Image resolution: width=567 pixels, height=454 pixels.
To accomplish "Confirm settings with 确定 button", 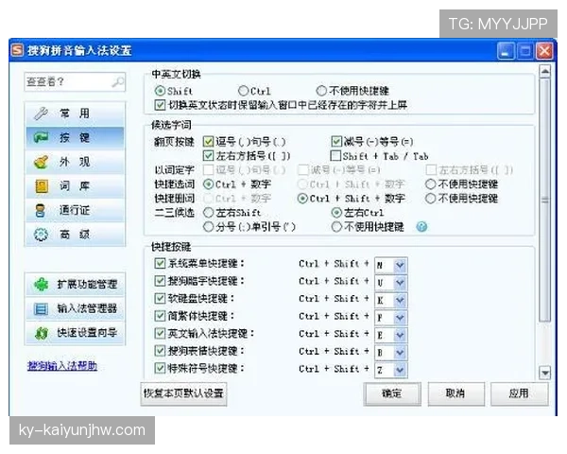I will (x=392, y=393).
